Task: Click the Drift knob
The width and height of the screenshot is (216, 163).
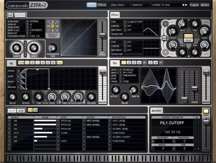Action: click(34, 48)
